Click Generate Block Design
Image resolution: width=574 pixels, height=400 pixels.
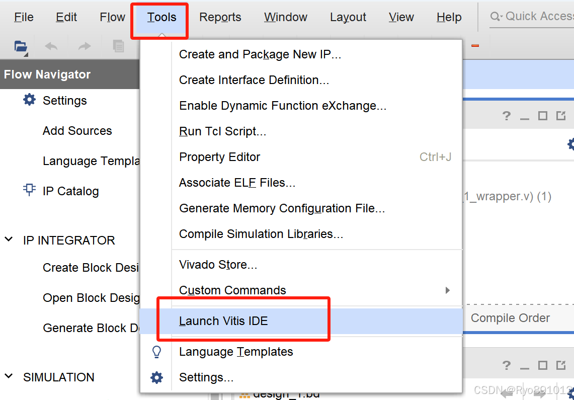click(x=91, y=328)
